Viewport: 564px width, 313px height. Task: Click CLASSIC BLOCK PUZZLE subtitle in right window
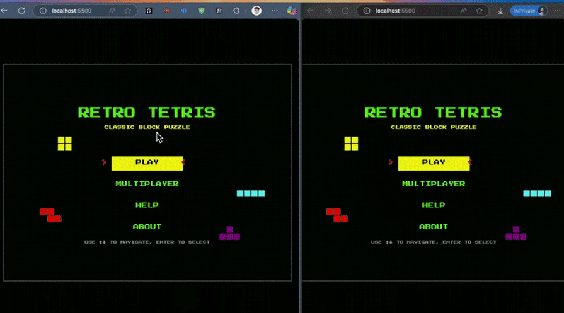(434, 127)
